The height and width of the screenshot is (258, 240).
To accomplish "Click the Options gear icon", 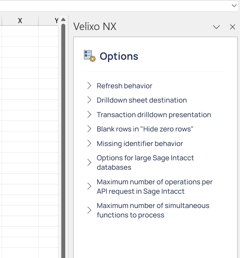I will pyautogui.click(x=90, y=56).
